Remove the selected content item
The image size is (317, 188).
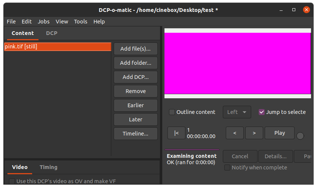point(135,91)
